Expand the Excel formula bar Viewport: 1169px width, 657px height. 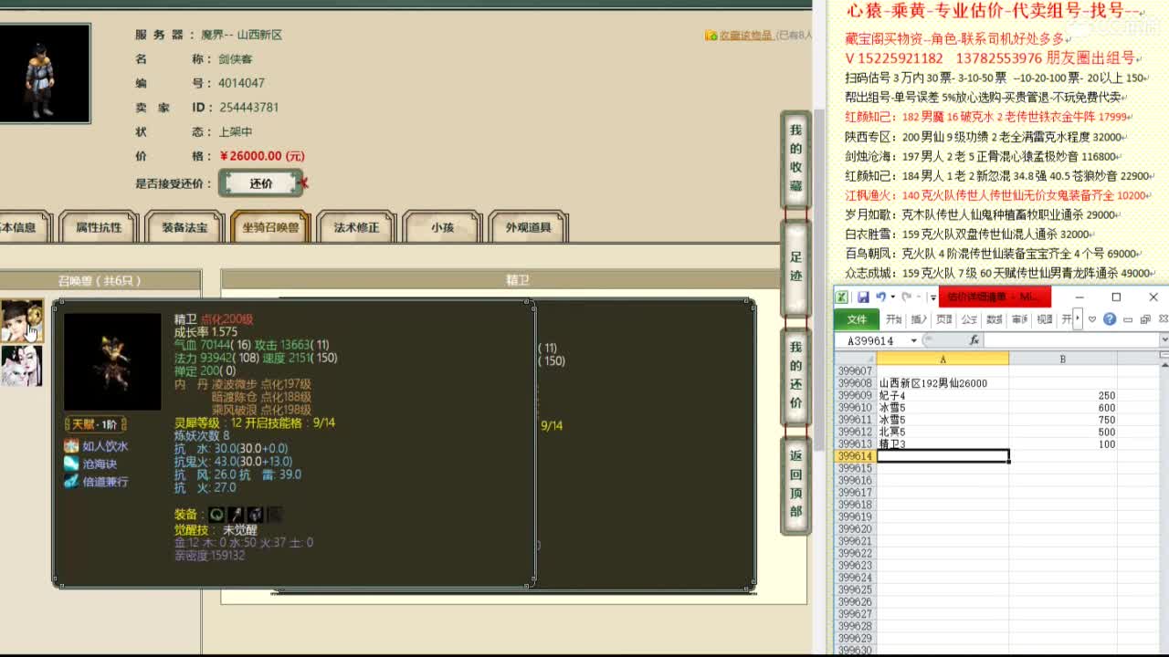pos(1163,340)
